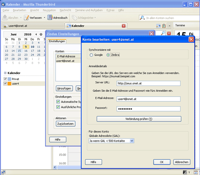Image resolution: width=200 pixels, height=175 pixels.
Task: Open the Extras menu
Action: tap(111, 10)
